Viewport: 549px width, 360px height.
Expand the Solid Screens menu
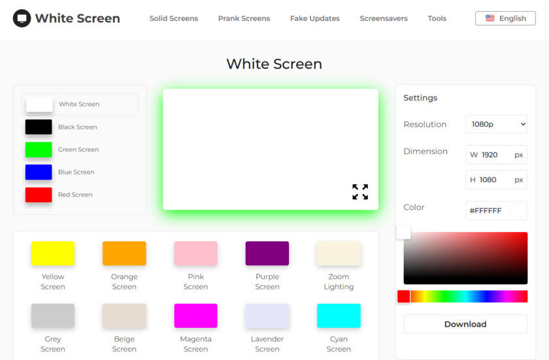[173, 18]
